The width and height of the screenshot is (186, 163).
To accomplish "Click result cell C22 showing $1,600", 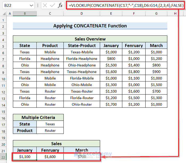I will (50, 157).
